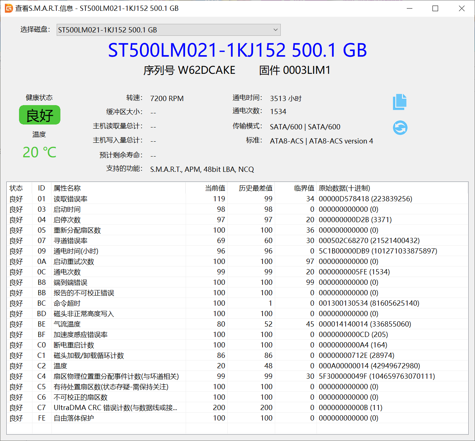Click the serial number W62DCAKE

(x=207, y=70)
